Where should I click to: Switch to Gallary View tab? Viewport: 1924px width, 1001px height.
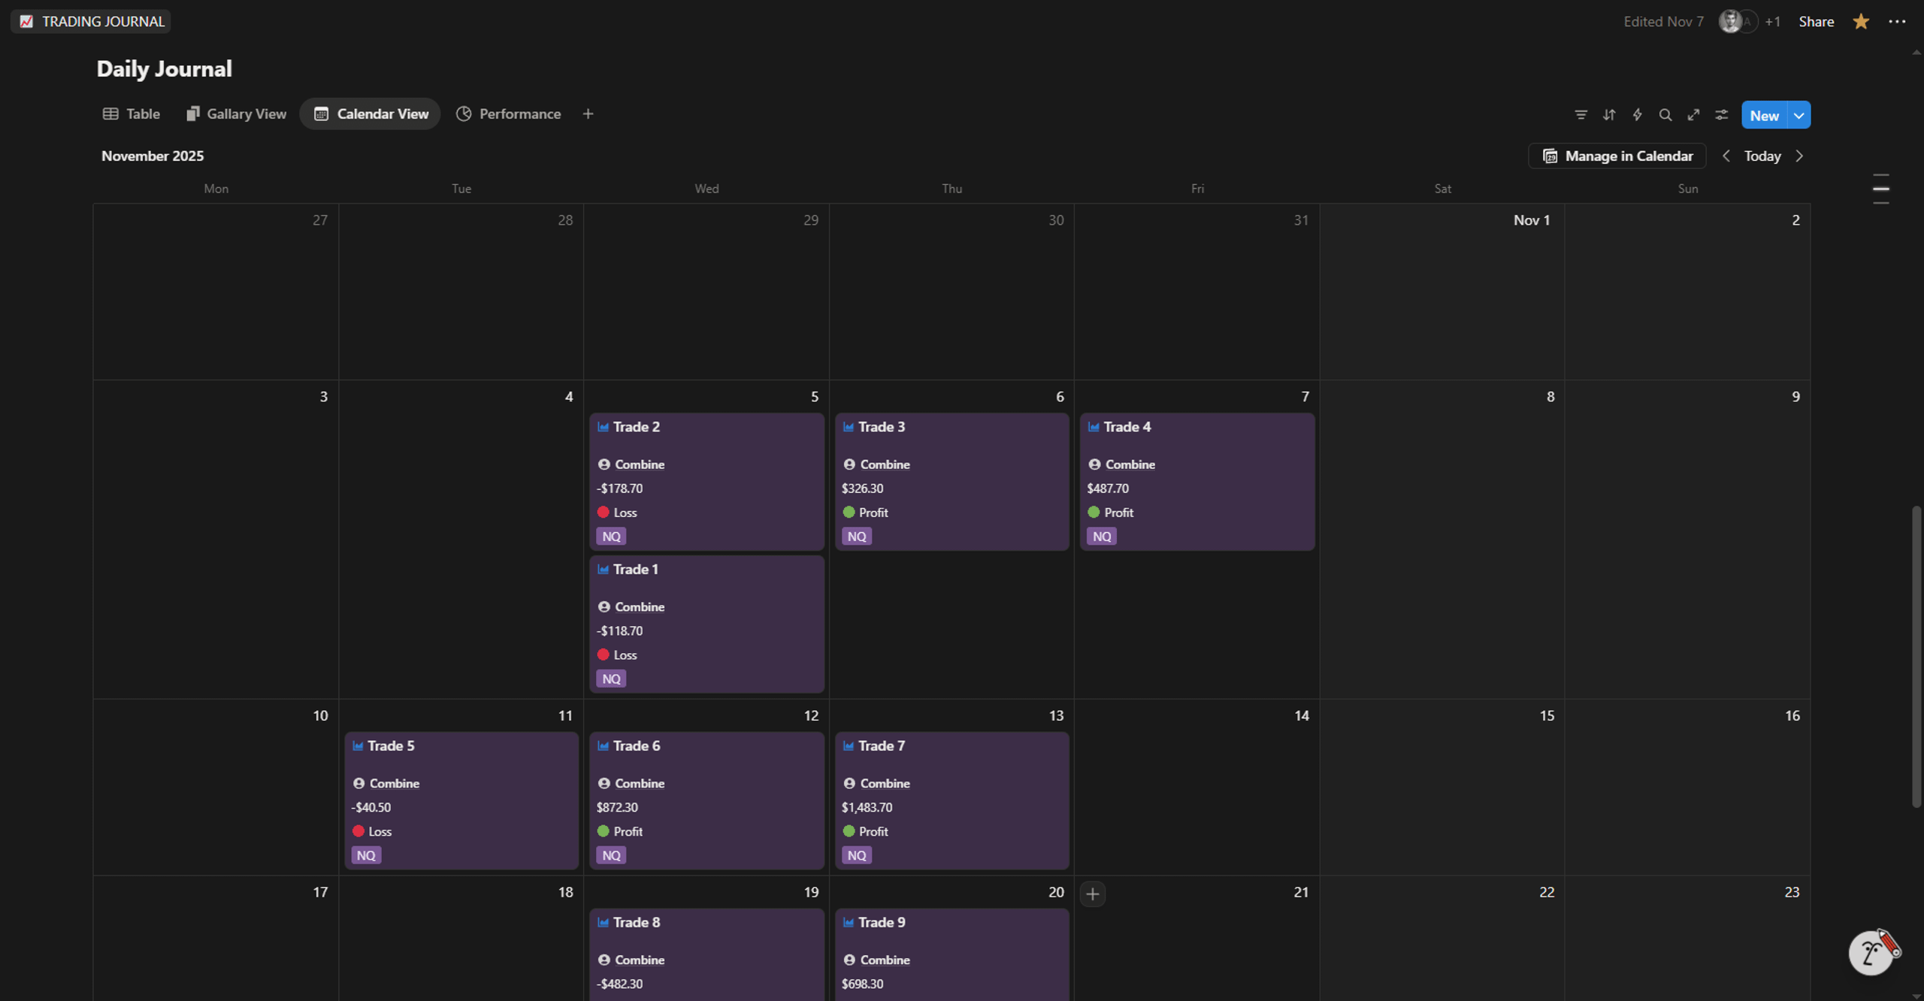coord(236,113)
